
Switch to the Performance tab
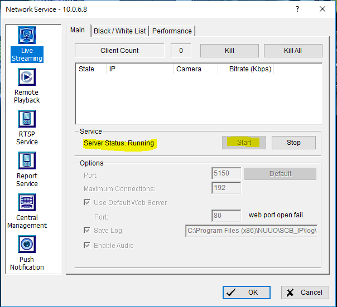[x=172, y=31]
